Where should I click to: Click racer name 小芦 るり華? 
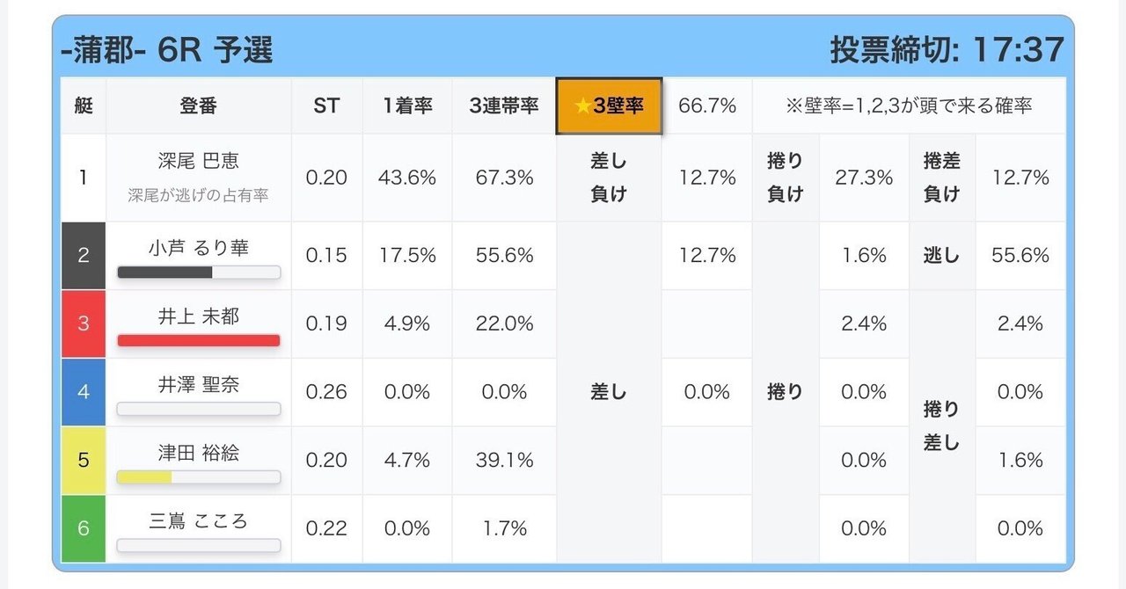pos(198,248)
